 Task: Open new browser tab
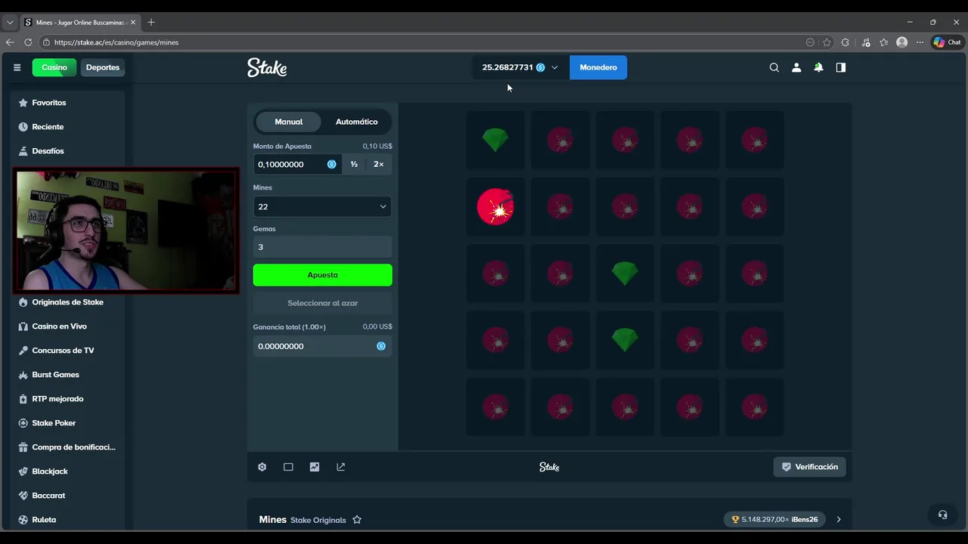(151, 22)
